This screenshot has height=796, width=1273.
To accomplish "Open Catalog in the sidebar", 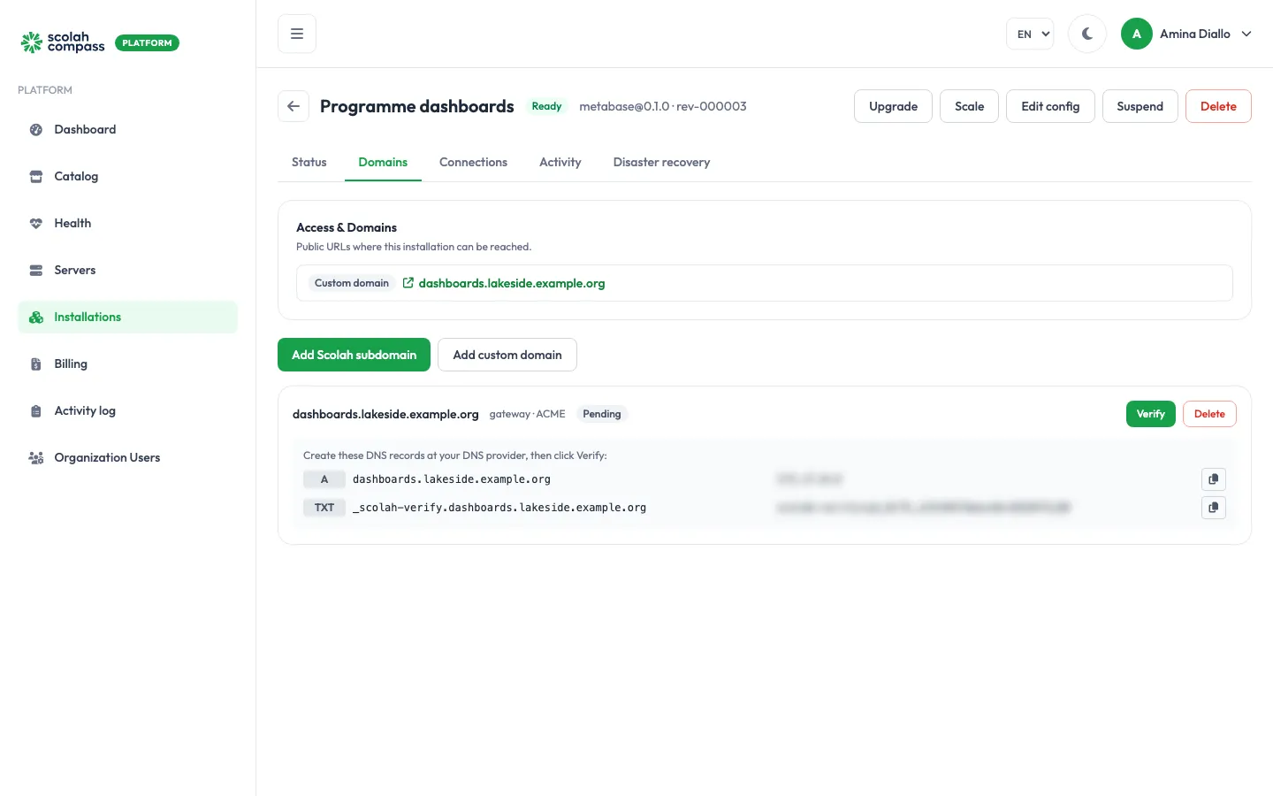I will [127, 177].
